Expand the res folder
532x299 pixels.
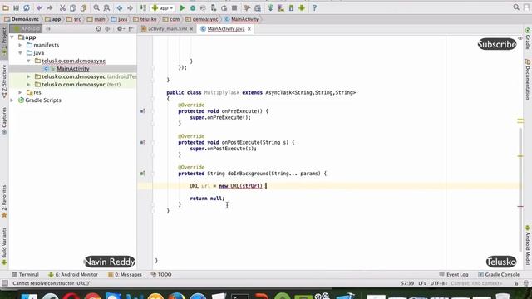[20, 92]
